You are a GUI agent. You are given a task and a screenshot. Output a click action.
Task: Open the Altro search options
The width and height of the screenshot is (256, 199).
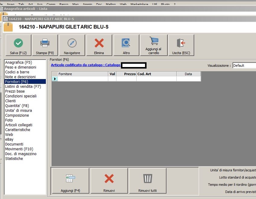(126, 45)
